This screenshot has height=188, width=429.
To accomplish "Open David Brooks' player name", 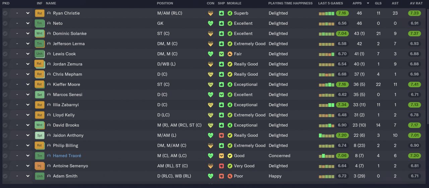I will click(x=66, y=125).
